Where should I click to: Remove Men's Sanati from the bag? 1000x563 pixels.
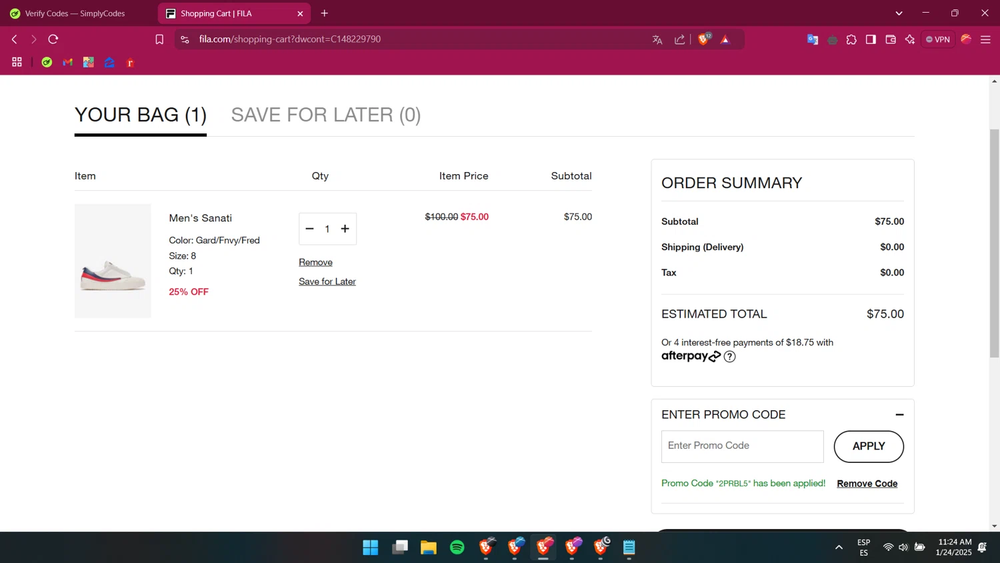[x=315, y=262]
